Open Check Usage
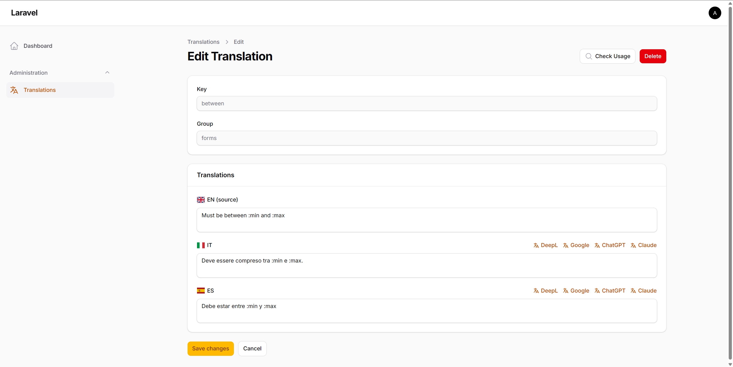Image resolution: width=733 pixels, height=367 pixels. [607, 56]
